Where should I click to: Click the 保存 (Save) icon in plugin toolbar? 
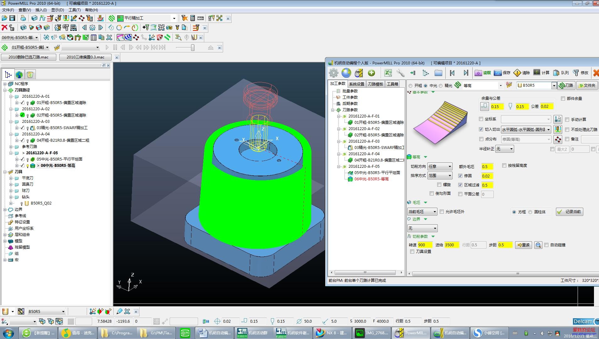[x=498, y=73]
